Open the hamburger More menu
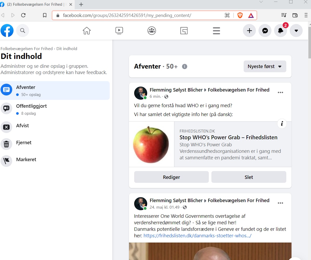 pyautogui.click(x=216, y=31)
